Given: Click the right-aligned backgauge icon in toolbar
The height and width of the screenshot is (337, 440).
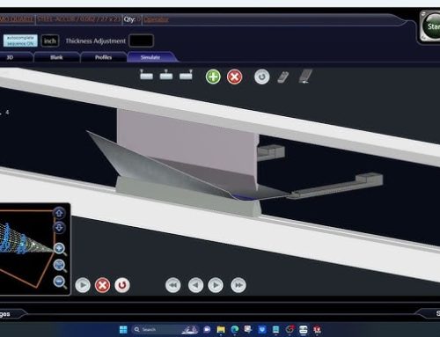Looking at the screenshot, I should pyautogui.click(x=186, y=75).
